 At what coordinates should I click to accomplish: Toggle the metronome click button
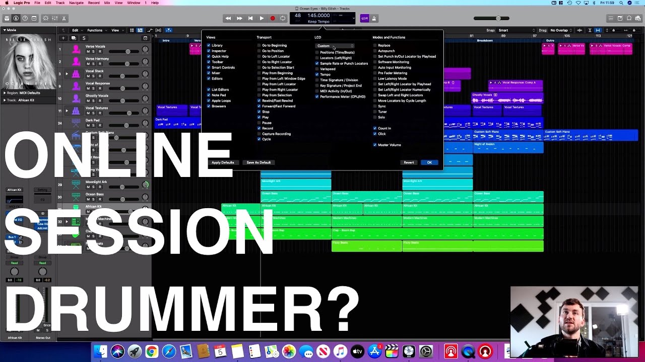(x=374, y=18)
